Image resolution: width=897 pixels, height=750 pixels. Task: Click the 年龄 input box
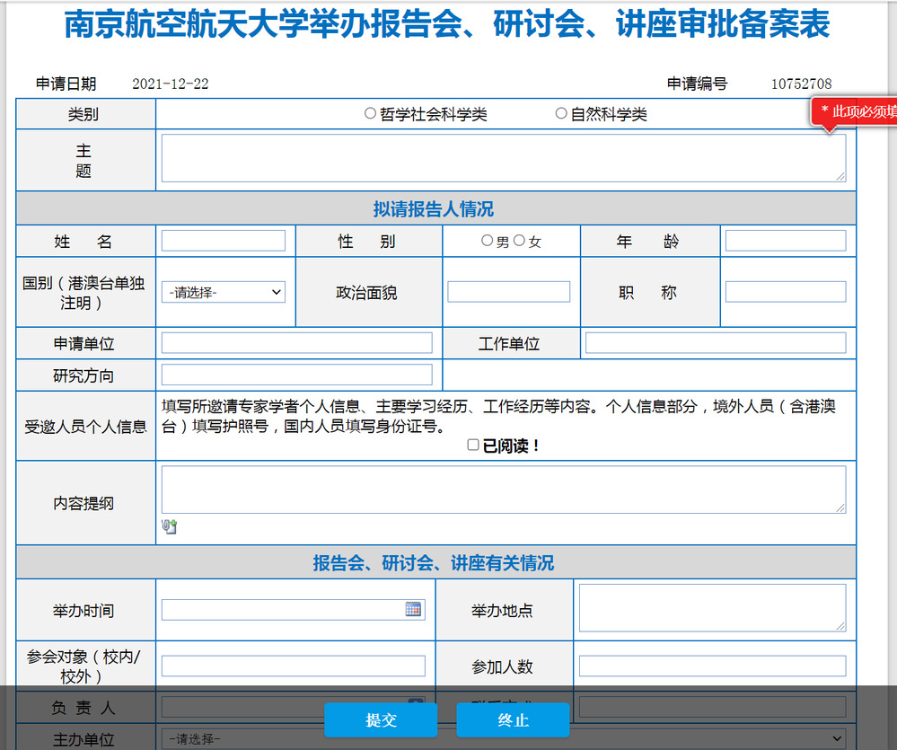click(786, 241)
